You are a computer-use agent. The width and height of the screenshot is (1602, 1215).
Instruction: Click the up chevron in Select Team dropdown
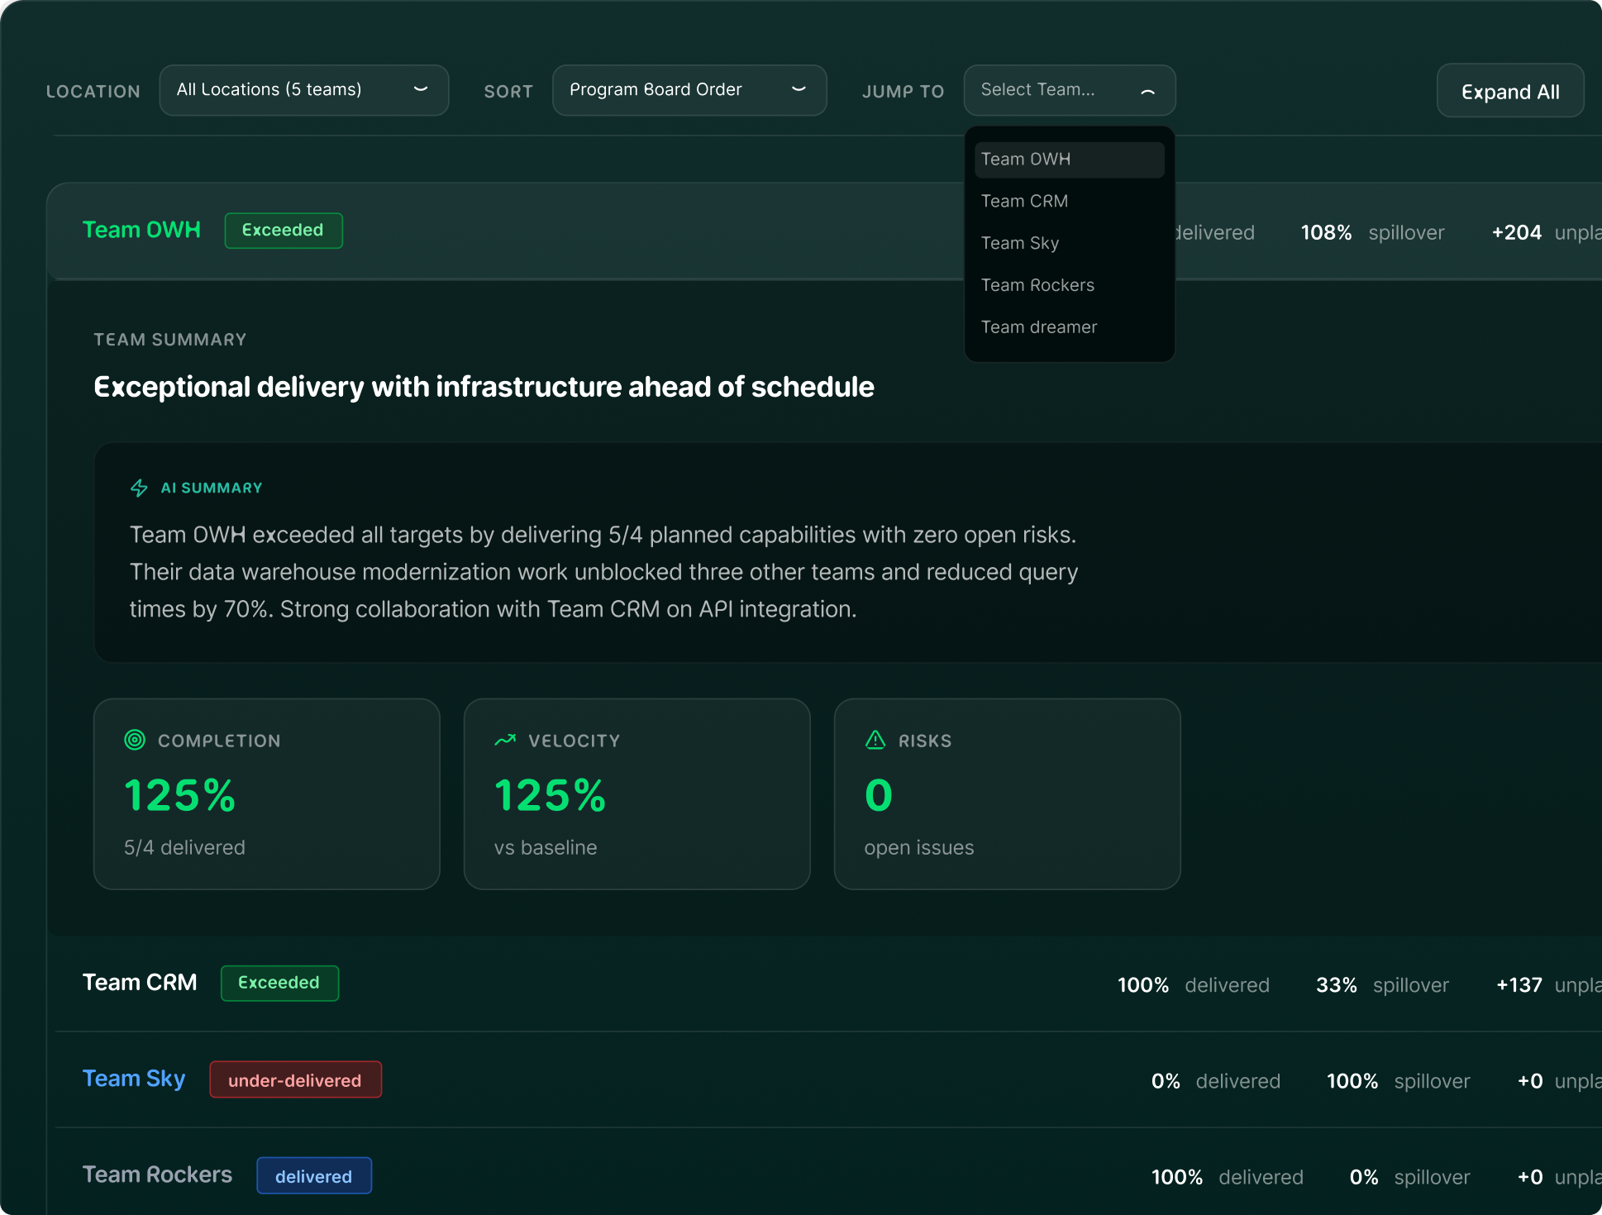click(1147, 91)
